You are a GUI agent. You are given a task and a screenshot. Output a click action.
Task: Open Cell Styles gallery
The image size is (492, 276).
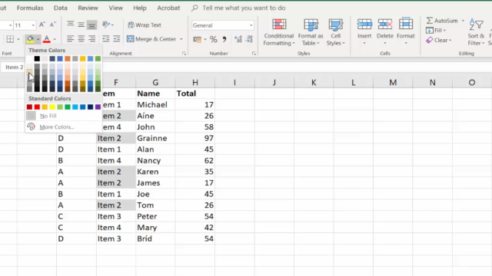pos(335,32)
